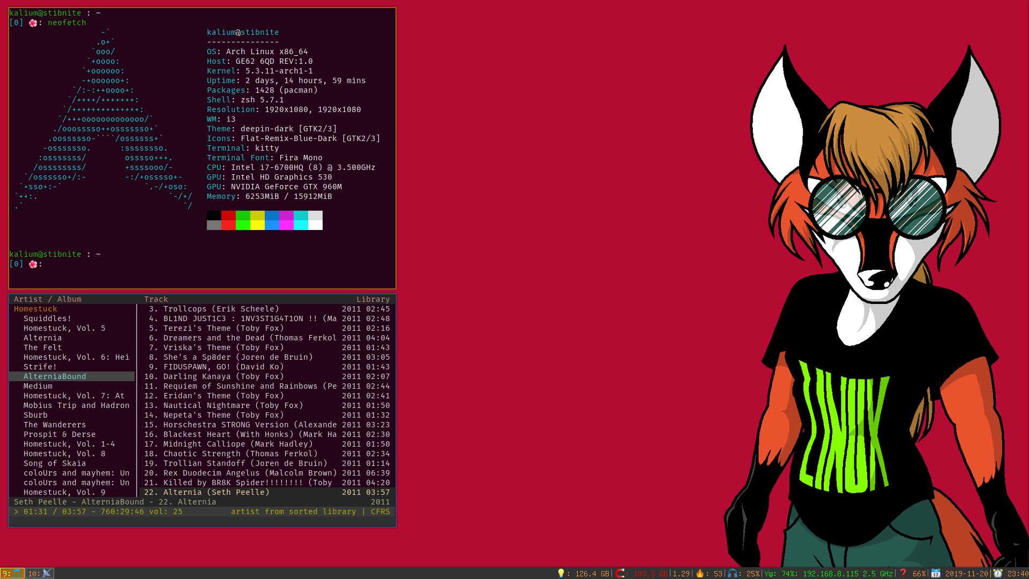This screenshot has width=1029, height=579.
Task: Click the calendar date icon
Action: coord(936,573)
